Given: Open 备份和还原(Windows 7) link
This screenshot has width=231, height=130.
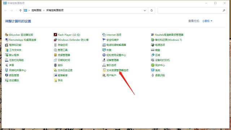Looking at the screenshot, I should [x=169, y=40].
